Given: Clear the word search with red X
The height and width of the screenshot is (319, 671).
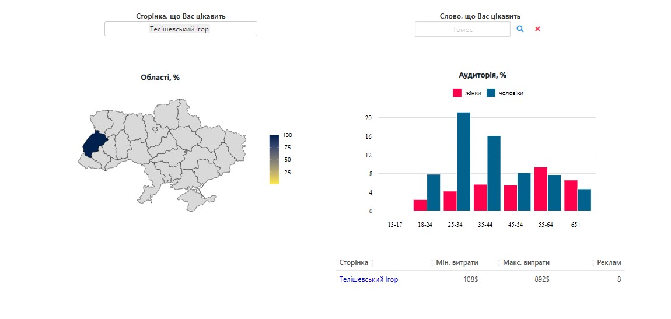Looking at the screenshot, I should pos(538,29).
